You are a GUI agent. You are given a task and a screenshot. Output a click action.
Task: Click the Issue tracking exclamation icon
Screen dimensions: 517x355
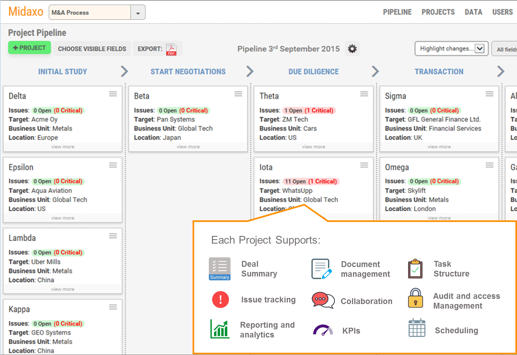point(221,299)
